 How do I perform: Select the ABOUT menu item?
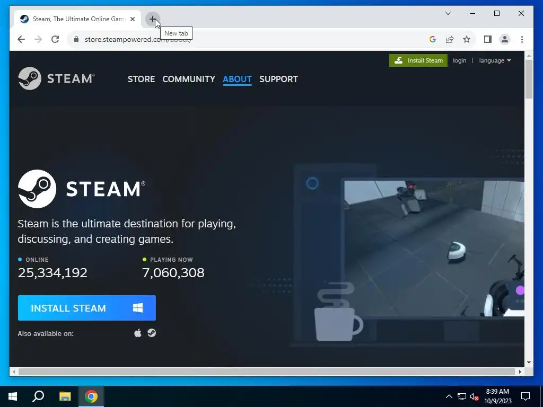point(237,79)
